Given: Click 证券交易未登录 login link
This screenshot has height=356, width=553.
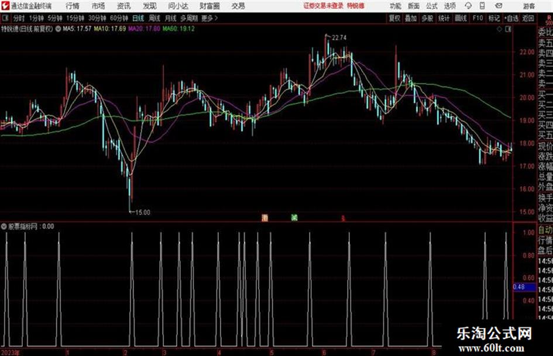Looking at the screenshot, I should tap(324, 6).
